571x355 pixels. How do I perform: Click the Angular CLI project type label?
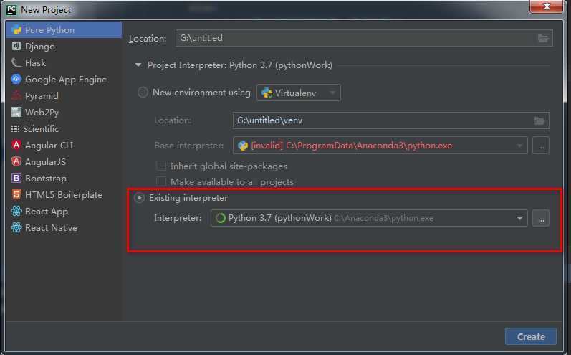[49, 145]
